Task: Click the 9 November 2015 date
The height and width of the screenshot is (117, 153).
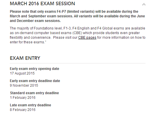Action: tap(24, 86)
